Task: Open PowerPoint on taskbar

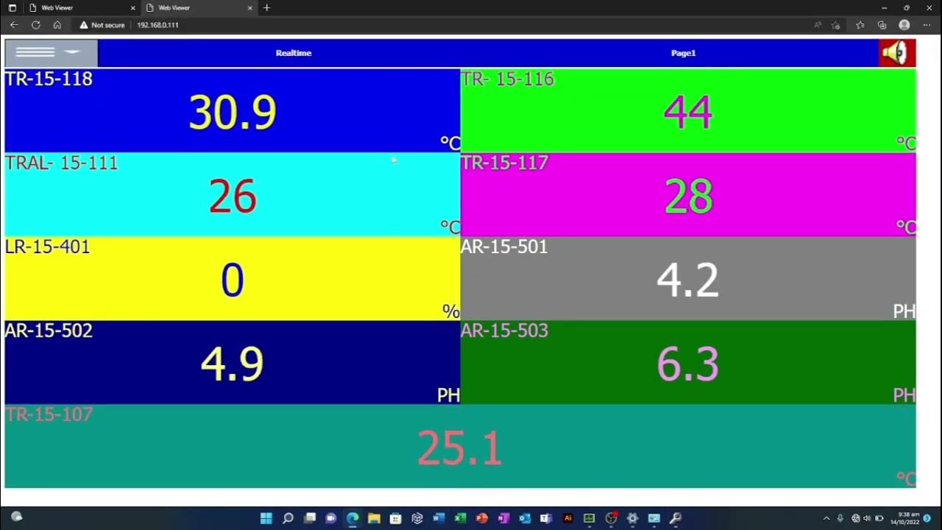Action: click(482, 518)
